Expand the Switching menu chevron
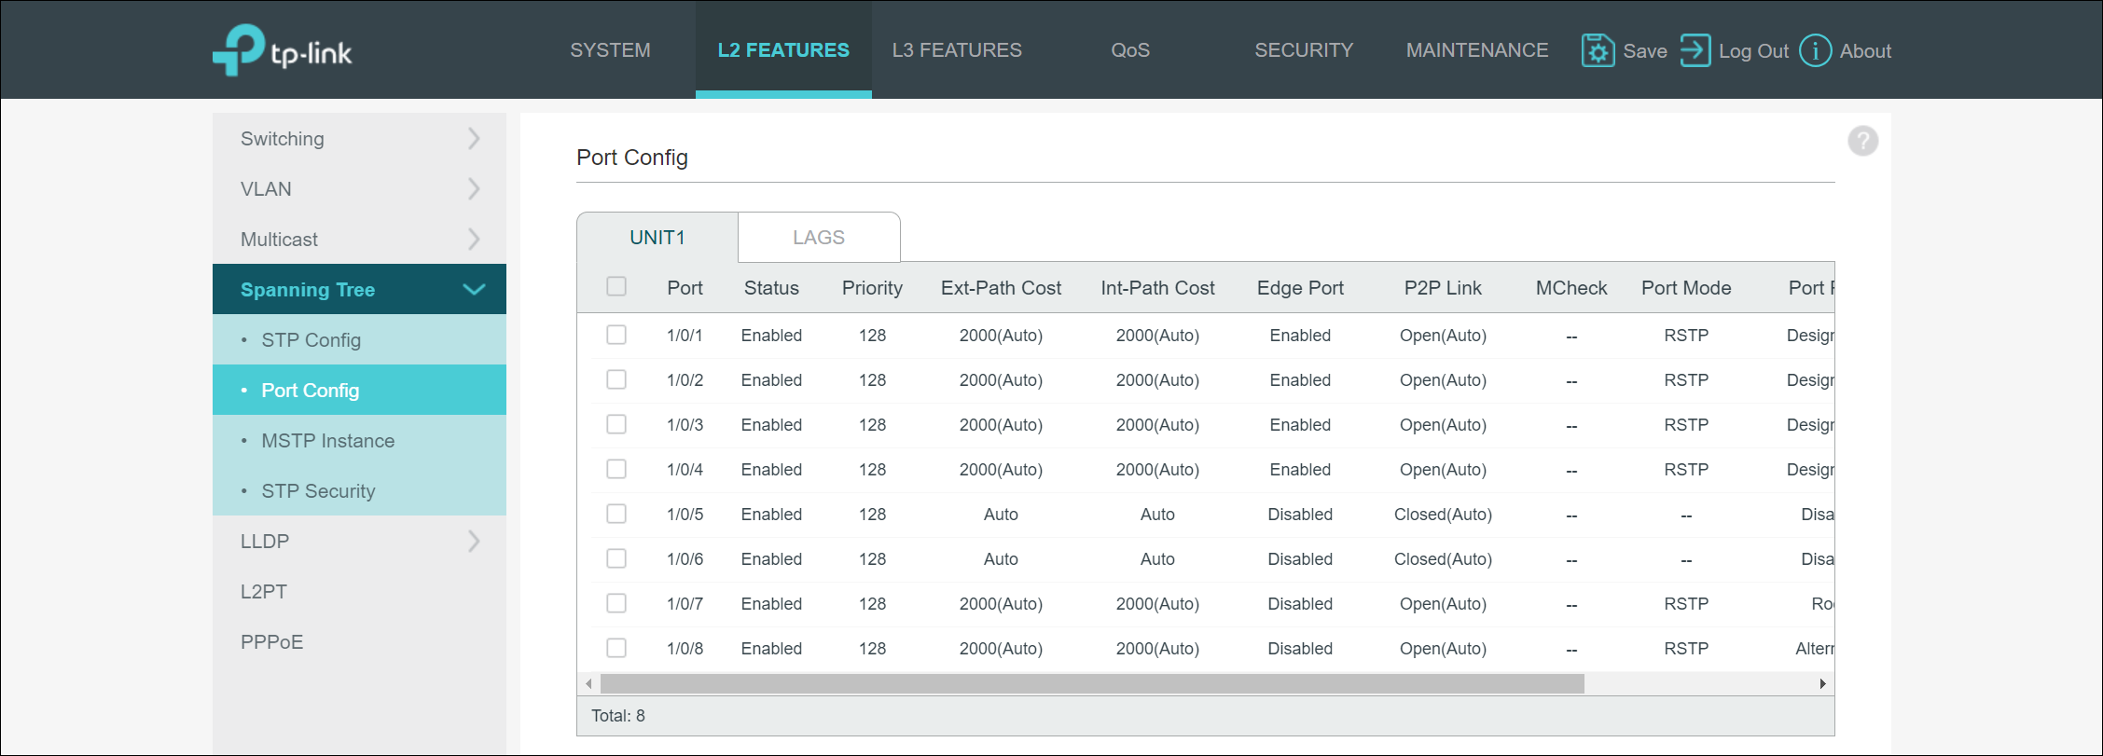This screenshot has height=756, width=2103. [x=474, y=139]
